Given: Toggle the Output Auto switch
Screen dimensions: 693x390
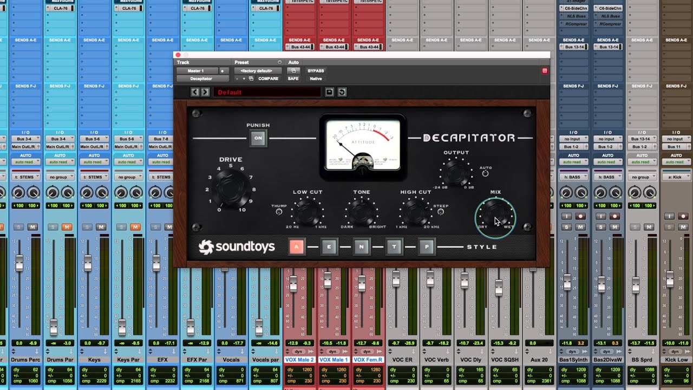Looking at the screenshot, I should tap(485, 173).
